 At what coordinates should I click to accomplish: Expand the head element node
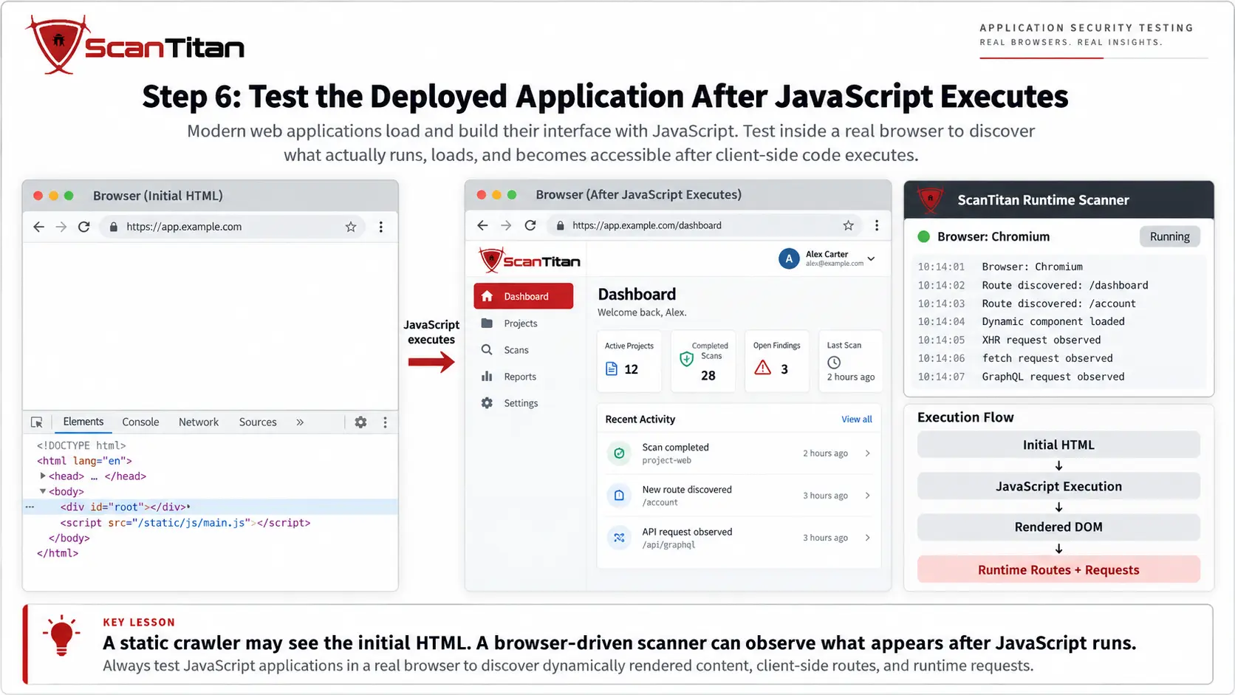[43, 476]
